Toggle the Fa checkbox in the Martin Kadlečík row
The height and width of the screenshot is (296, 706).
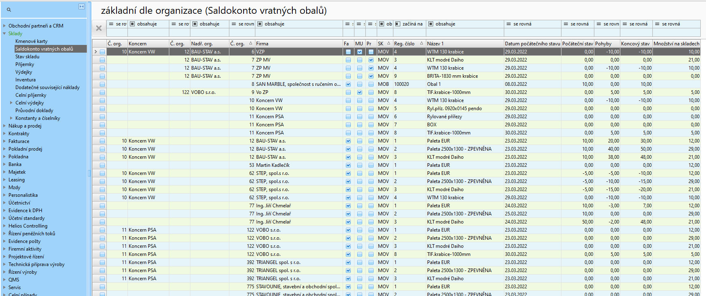348,165
